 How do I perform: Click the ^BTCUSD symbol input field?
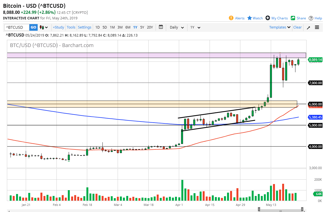[17, 27]
